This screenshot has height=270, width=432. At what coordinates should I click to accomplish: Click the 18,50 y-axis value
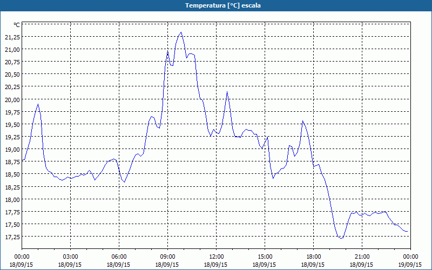coord(12,175)
